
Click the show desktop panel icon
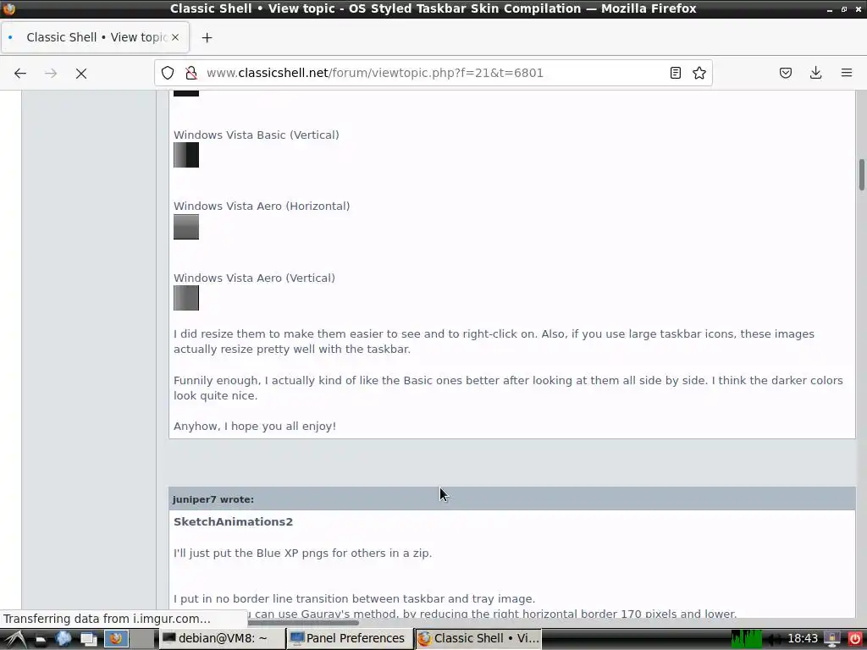pos(88,639)
